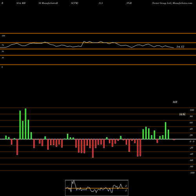Click the VGR ticker label
The width and height of the screenshot is (196, 196).
click(x=129, y=3)
